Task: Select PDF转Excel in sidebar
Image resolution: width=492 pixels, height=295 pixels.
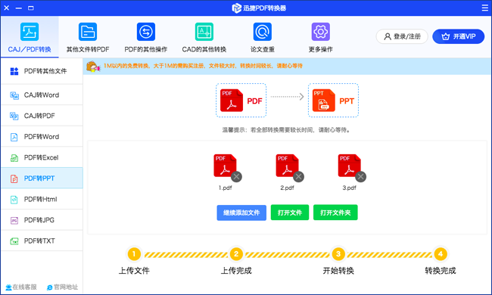Action: [x=42, y=157]
